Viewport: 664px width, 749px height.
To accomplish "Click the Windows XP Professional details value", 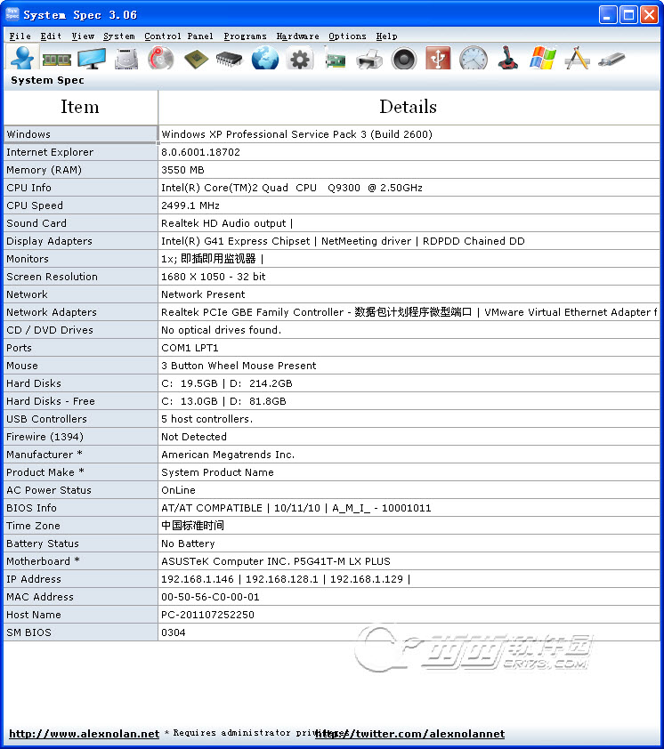I will point(297,134).
